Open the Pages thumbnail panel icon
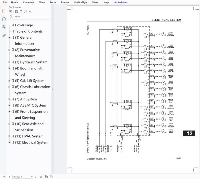 point(4,19)
